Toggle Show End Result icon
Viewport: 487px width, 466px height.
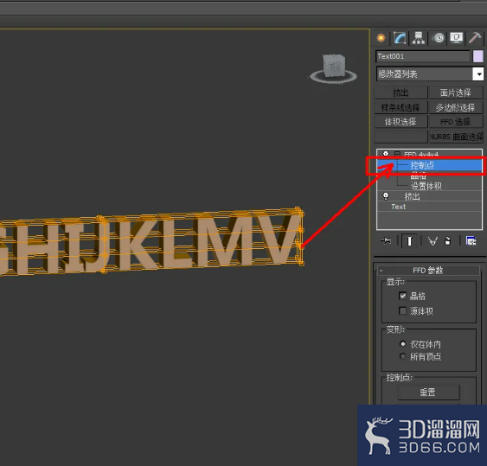(409, 240)
